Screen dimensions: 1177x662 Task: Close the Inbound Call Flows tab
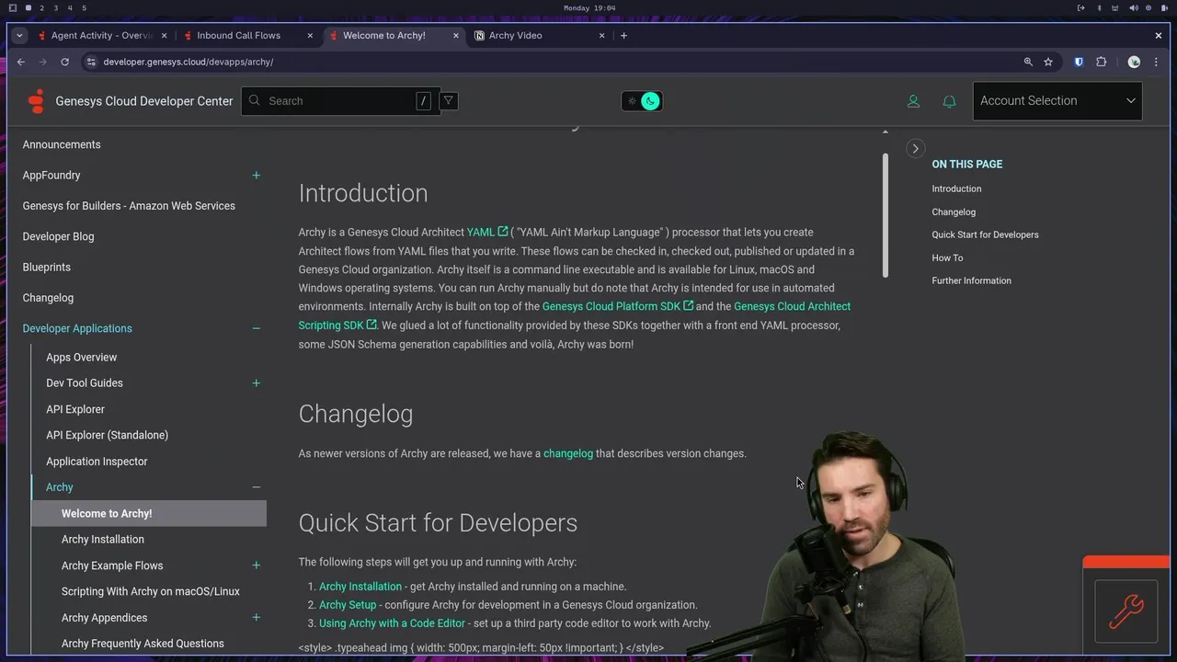[x=310, y=35]
